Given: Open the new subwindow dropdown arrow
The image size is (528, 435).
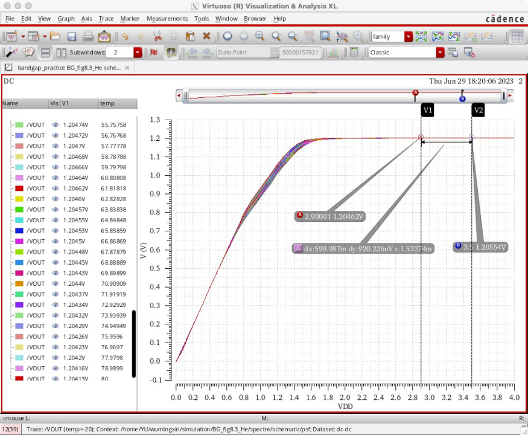Looking at the screenshot, I should coord(44,36).
